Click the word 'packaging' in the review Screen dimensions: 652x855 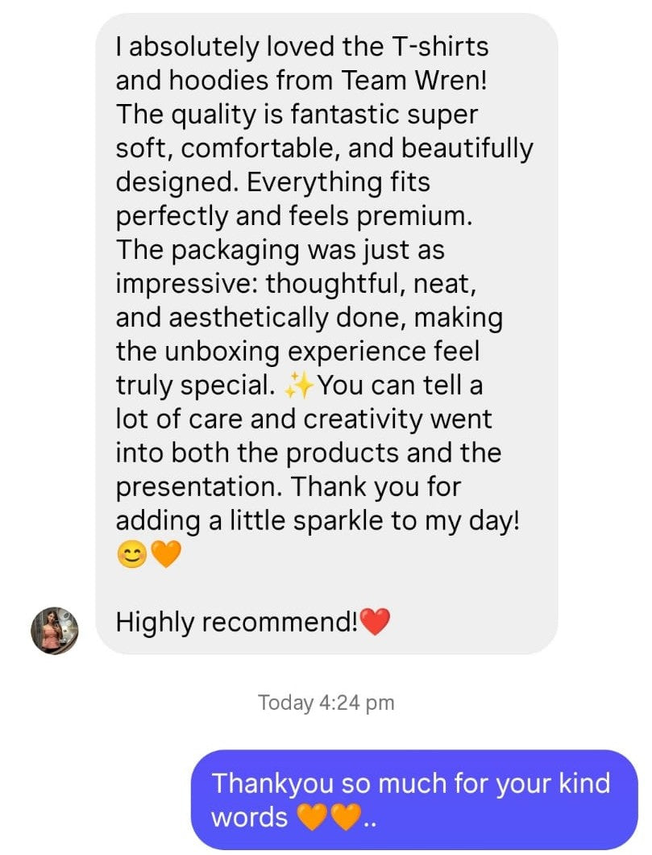(236, 251)
